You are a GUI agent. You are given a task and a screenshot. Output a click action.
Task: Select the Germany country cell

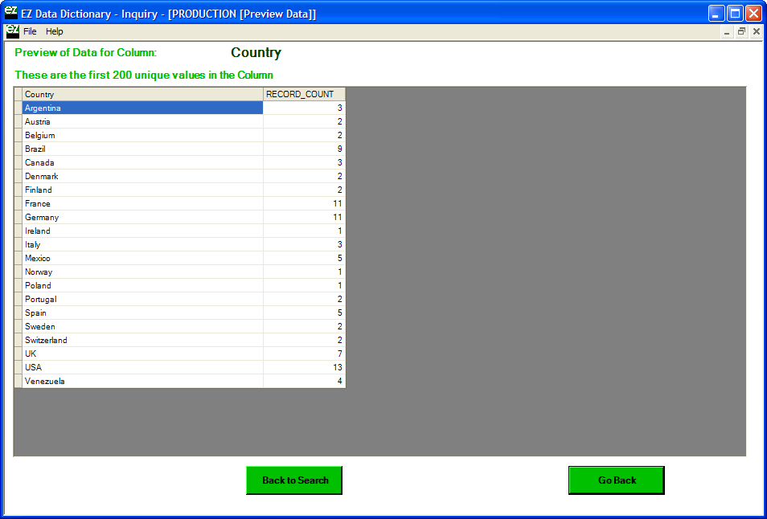pos(142,218)
